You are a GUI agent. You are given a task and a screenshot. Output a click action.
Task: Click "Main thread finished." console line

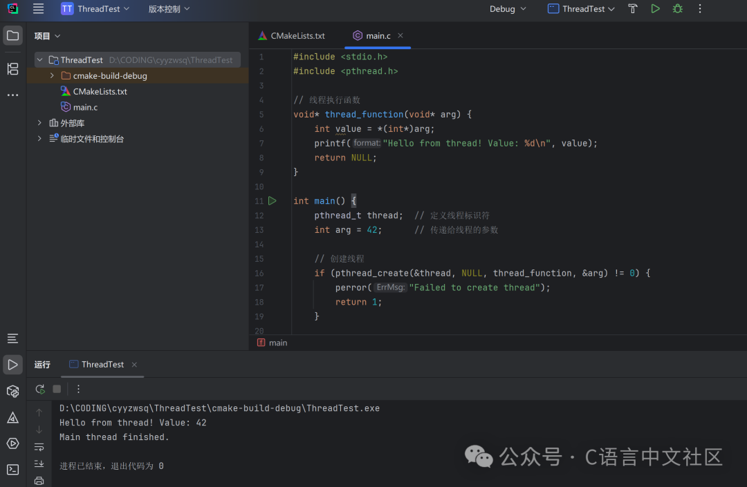click(114, 437)
